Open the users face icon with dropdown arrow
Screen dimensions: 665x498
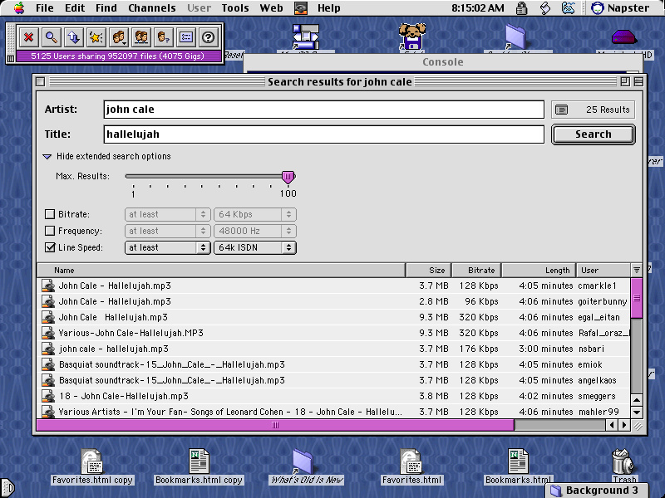(119, 37)
